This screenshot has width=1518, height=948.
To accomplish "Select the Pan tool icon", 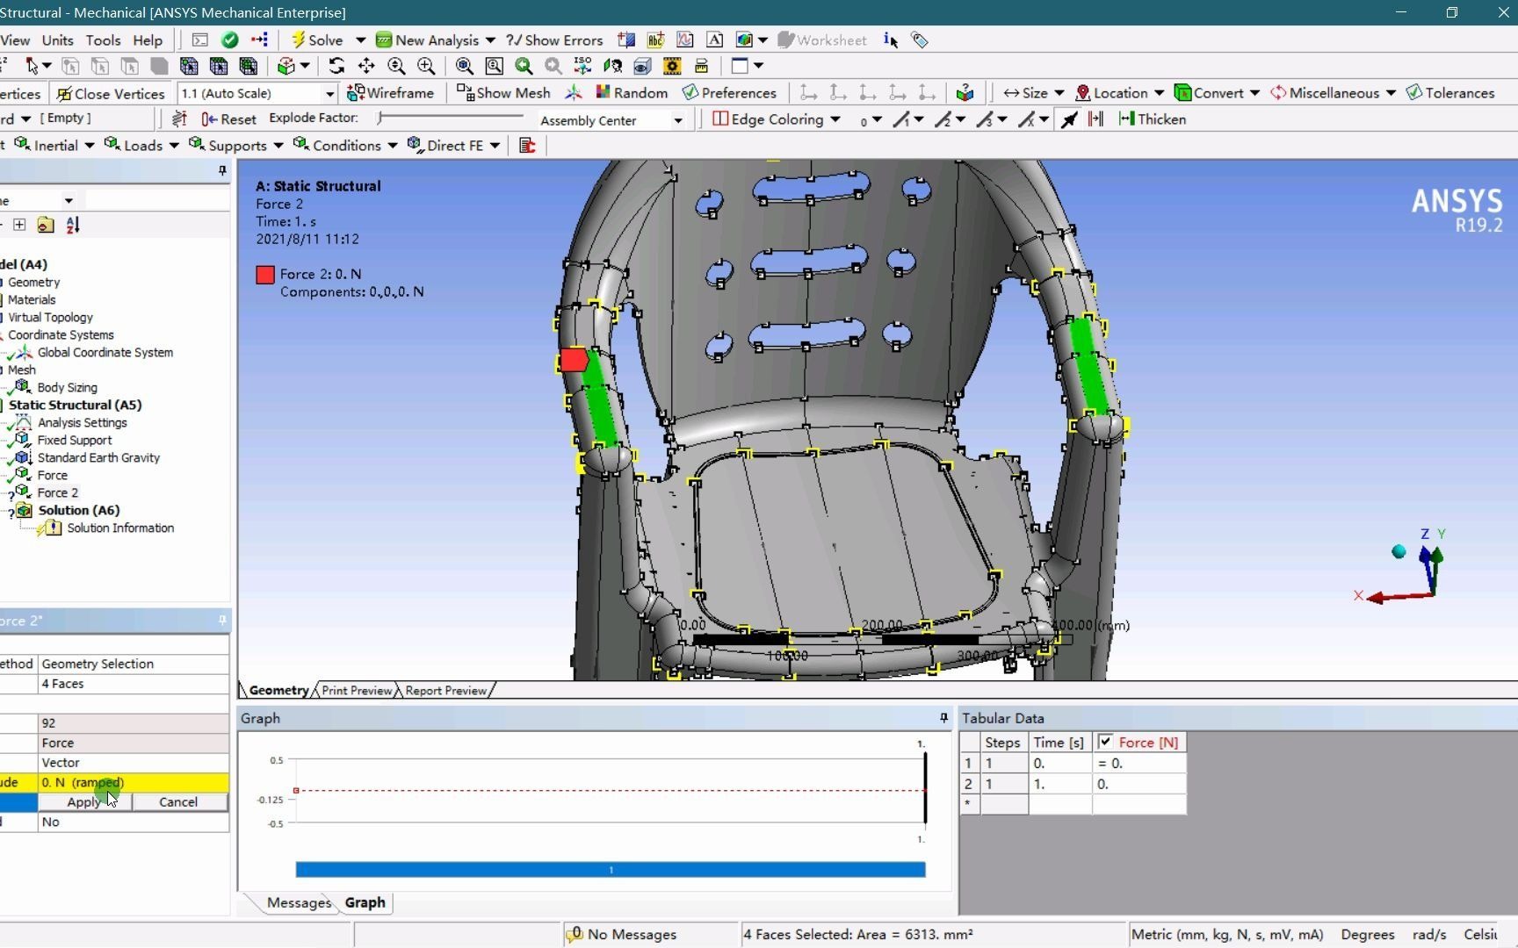I will click(x=366, y=66).
